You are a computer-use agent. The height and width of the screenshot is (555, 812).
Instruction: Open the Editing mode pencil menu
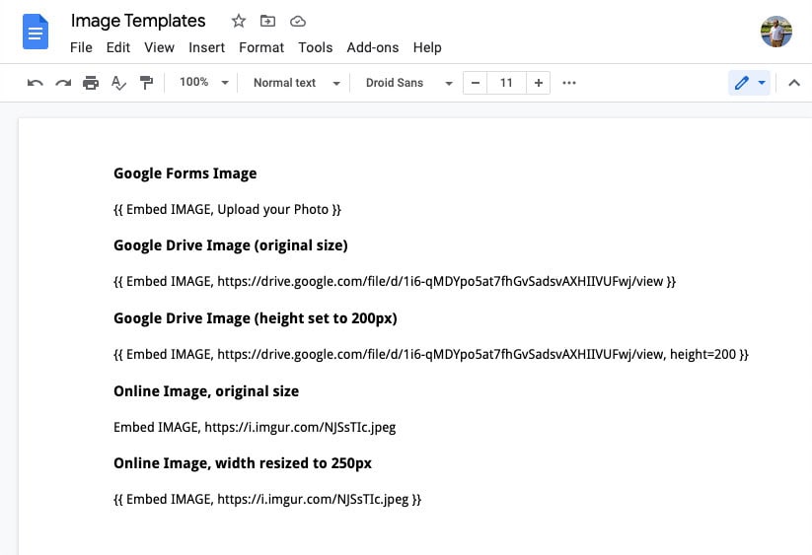749,83
